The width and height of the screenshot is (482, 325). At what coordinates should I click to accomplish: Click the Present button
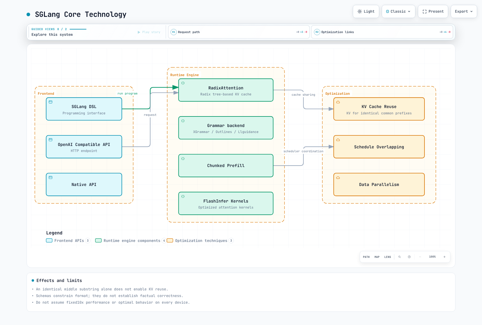click(x=433, y=11)
